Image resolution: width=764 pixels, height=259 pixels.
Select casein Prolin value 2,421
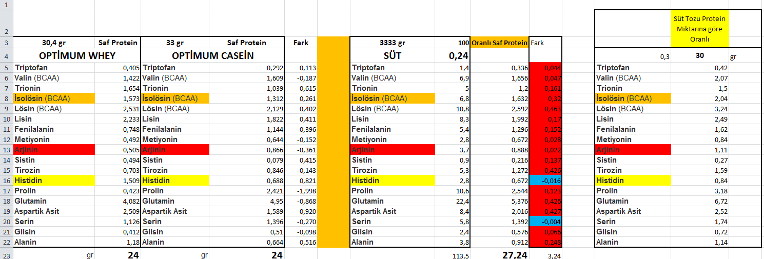(x=246, y=191)
